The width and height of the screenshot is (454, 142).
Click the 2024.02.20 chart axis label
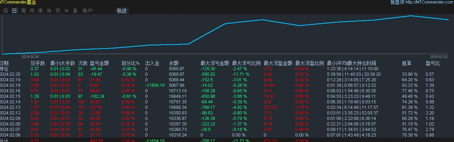click(439, 57)
